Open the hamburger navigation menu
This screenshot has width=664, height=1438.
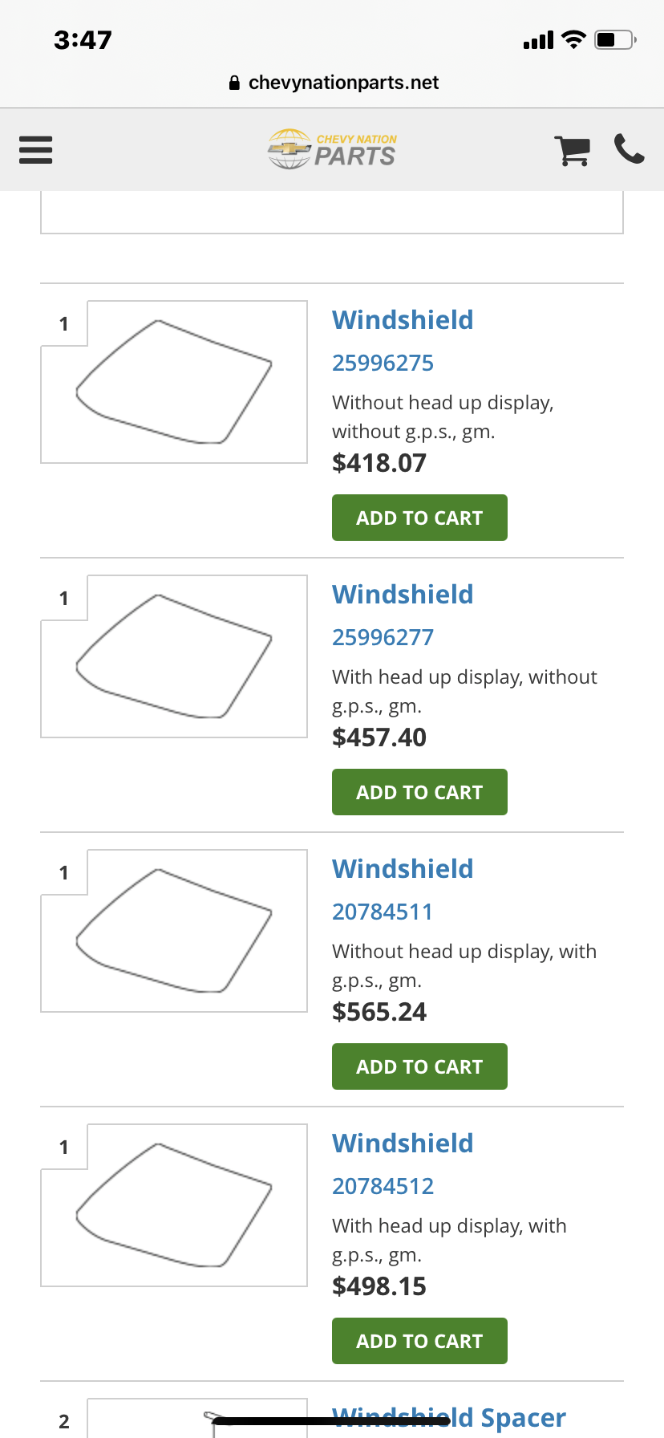(35, 150)
